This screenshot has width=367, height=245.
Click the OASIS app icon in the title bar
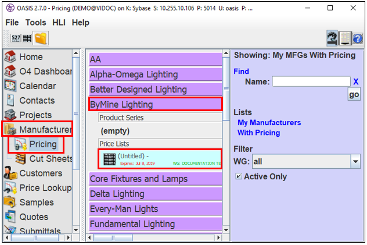10,8
